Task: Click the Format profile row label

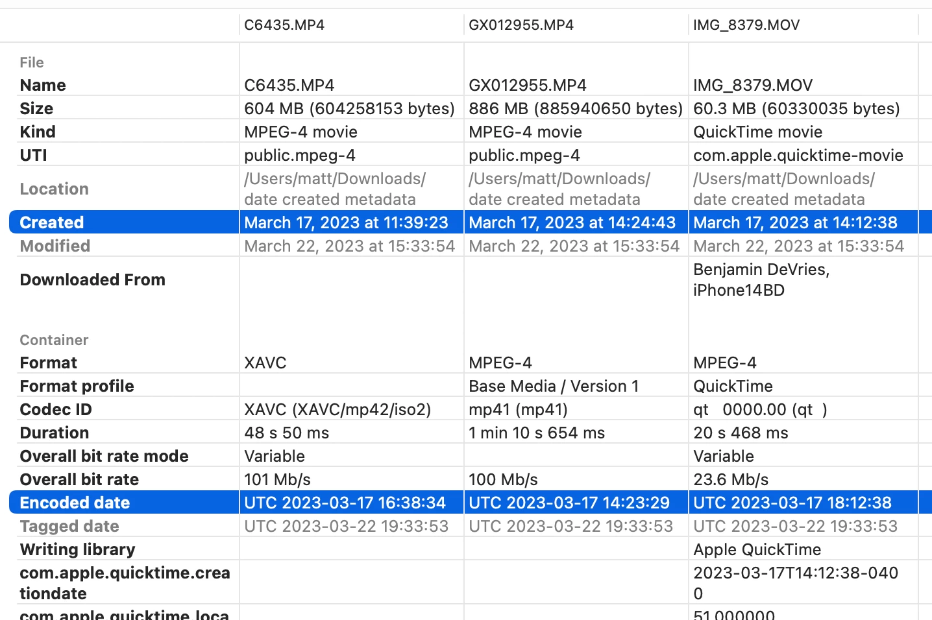Action: [x=77, y=386]
